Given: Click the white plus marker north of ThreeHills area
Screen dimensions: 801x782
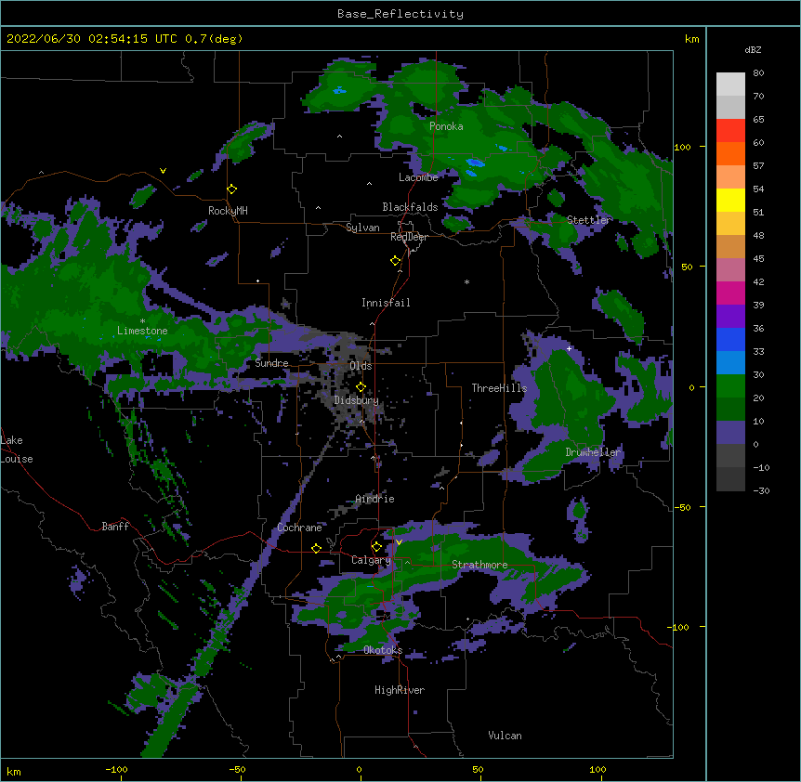Looking at the screenshot, I should coord(569,348).
